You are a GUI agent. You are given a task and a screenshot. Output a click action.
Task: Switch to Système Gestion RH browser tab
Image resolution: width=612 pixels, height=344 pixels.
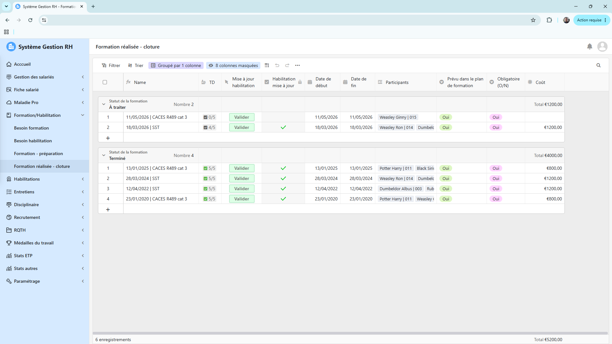pos(49,6)
